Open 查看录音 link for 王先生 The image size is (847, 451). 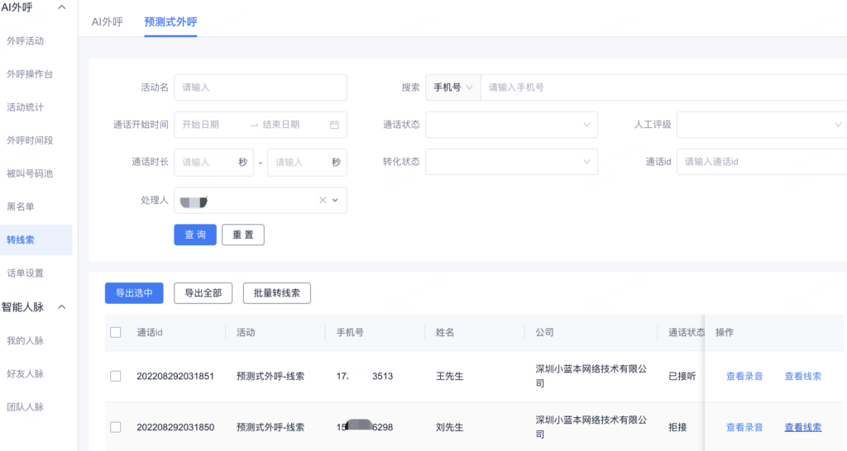[x=744, y=377]
